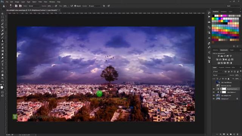Show the topmost City Tree layer
Image resolution: width=242 pixels, height=136 pixels.
pyautogui.click(x=214, y=82)
